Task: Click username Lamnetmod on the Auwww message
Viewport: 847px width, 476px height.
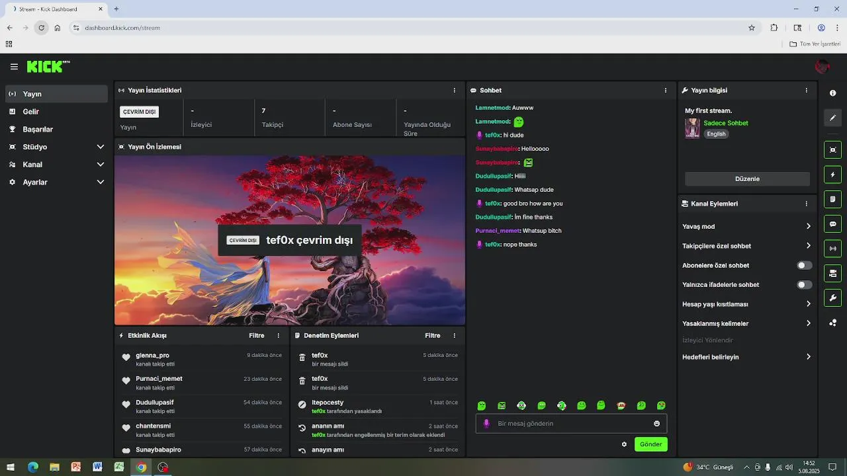Action: pyautogui.click(x=492, y=108)
